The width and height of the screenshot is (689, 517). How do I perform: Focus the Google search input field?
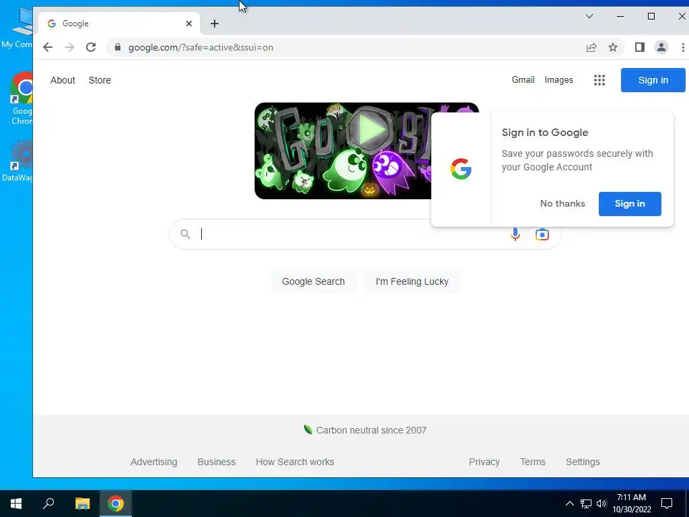tap(351, 234)
